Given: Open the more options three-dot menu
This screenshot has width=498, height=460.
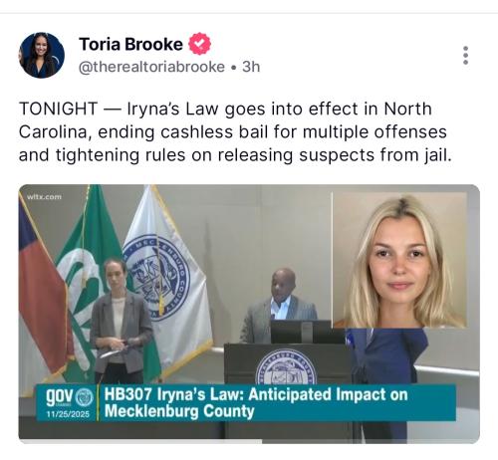Looking at the screenshot, I should pyautogui.click(x=465, y=55).
